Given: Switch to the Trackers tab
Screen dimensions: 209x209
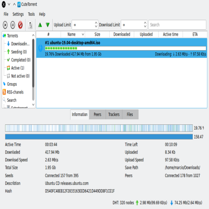Looking at the screenshot, I should coord(114,114).
